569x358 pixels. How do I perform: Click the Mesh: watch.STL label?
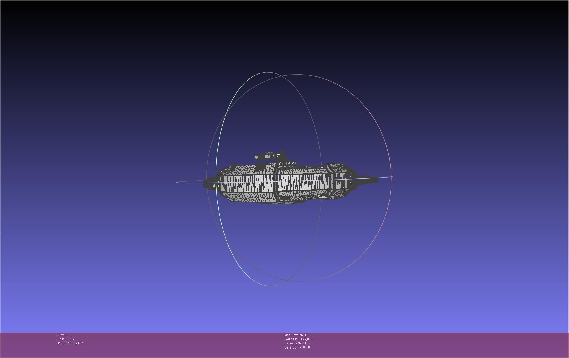click(297, 335)
